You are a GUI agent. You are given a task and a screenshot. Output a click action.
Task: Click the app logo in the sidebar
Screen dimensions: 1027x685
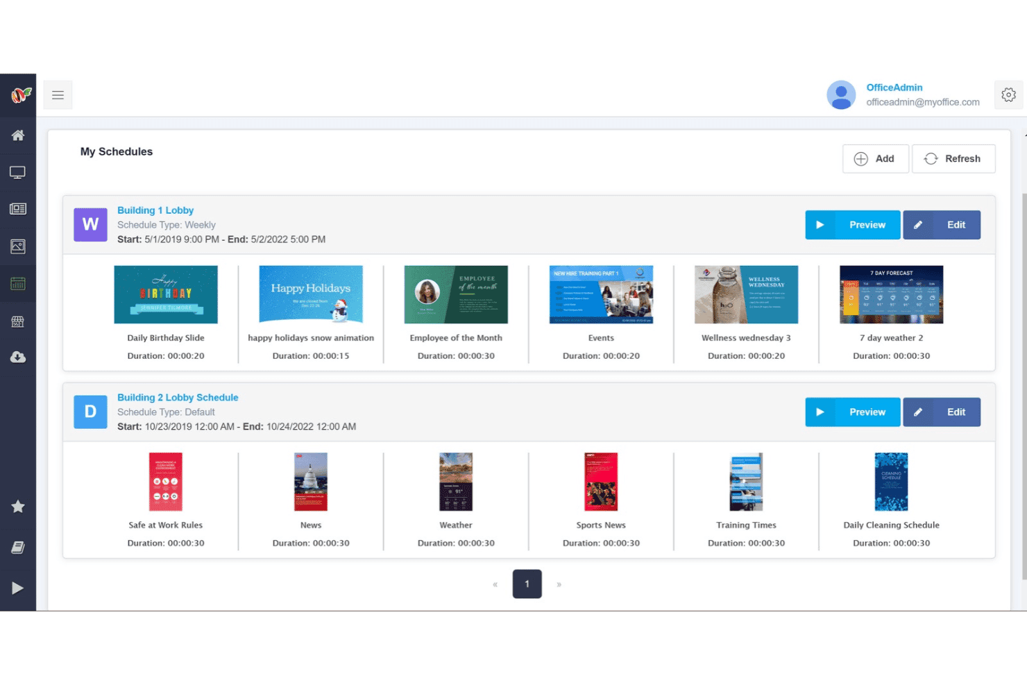pyautogui.click(x=21, y=94)
